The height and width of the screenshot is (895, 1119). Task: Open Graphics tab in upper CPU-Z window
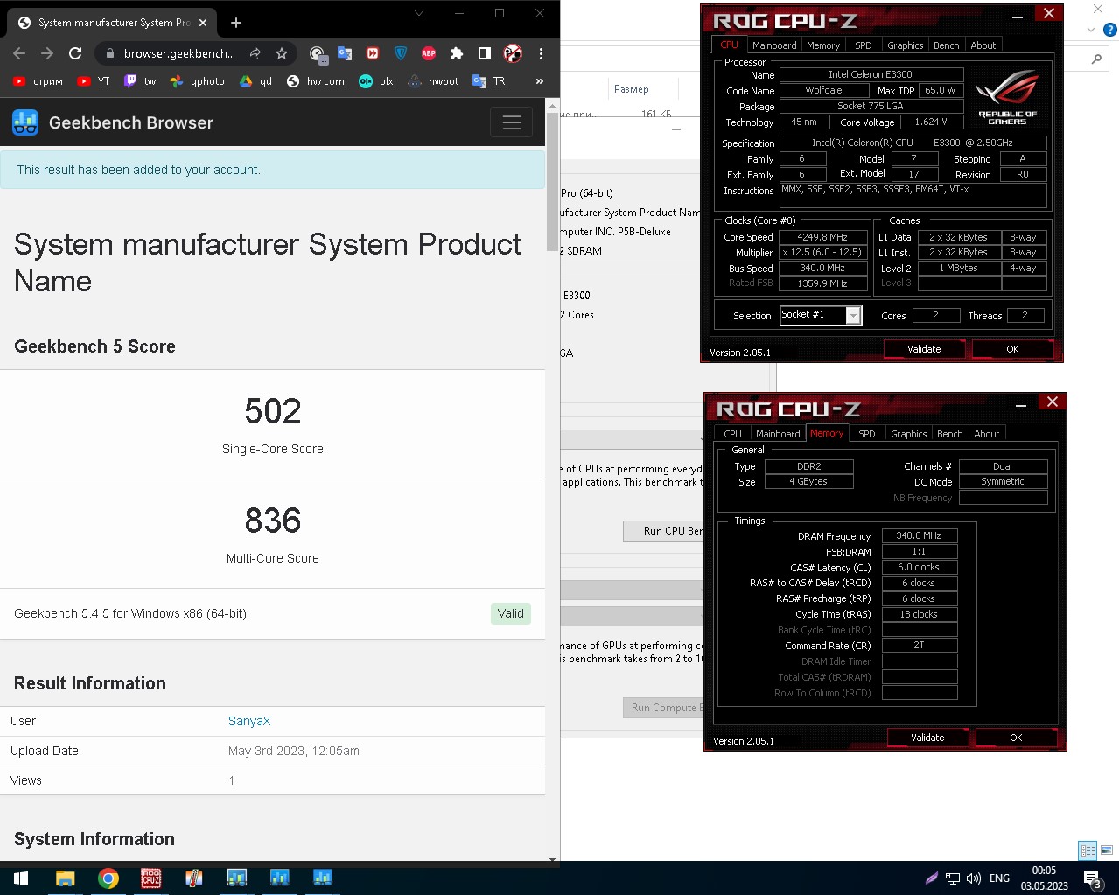pyautogui.click(x=905, y=45)
